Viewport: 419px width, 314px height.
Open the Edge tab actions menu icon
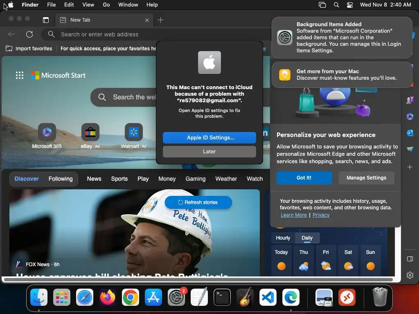(x=46, y=20)
